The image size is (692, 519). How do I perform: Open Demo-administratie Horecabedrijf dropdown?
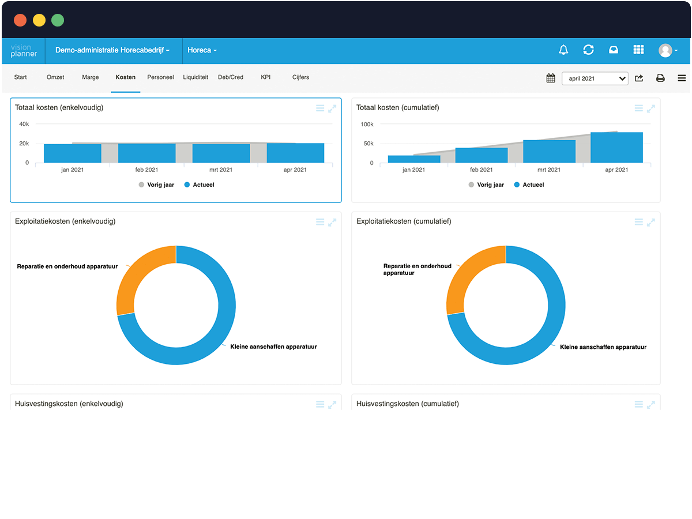pyautogui.click(x=113, y=50)
